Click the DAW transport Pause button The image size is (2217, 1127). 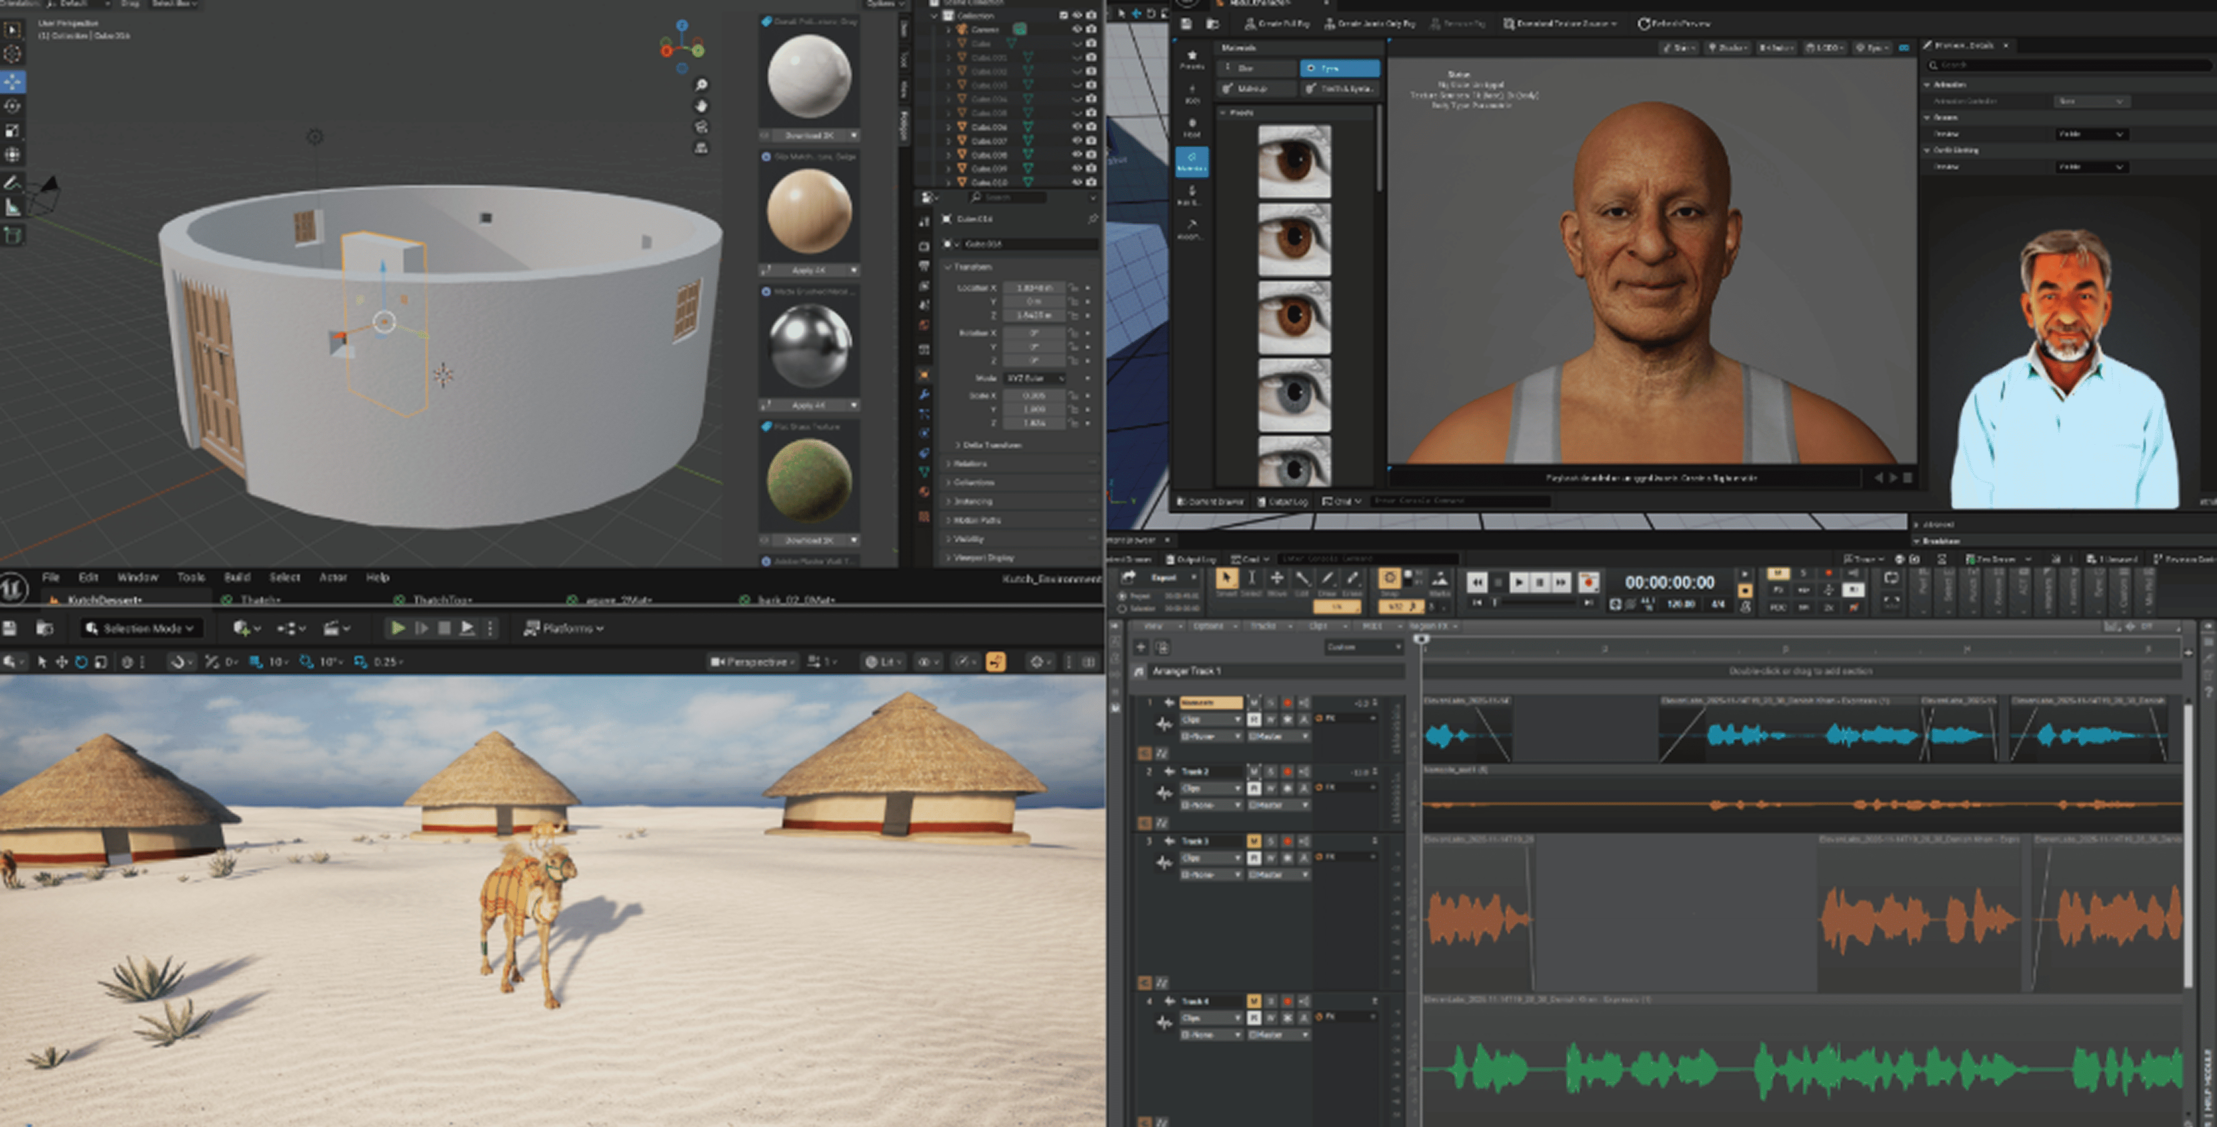pos(1540,582)
